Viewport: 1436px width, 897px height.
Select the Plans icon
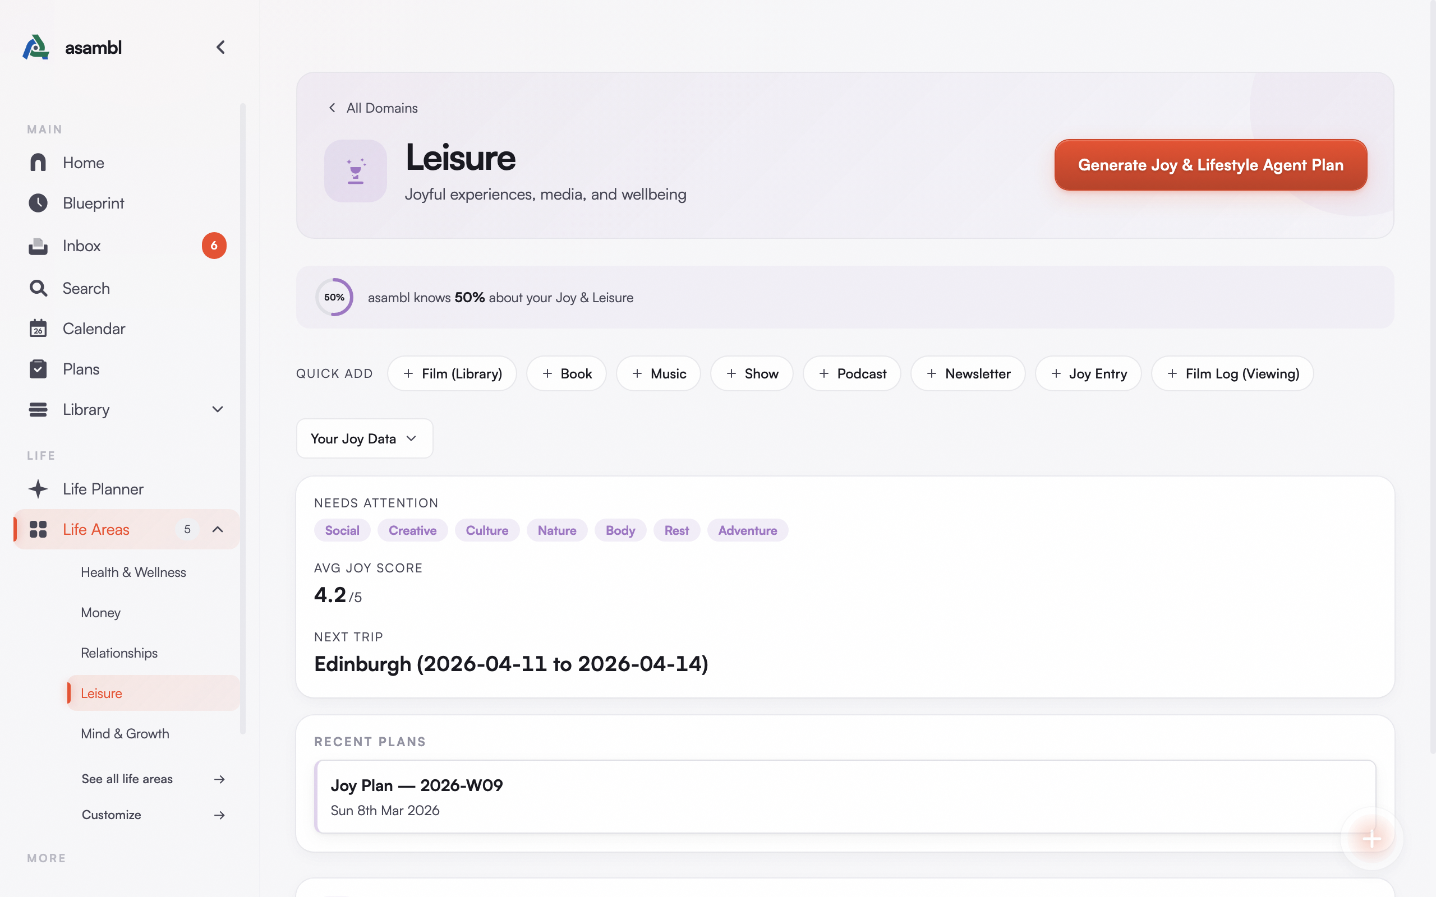[38, 368]
